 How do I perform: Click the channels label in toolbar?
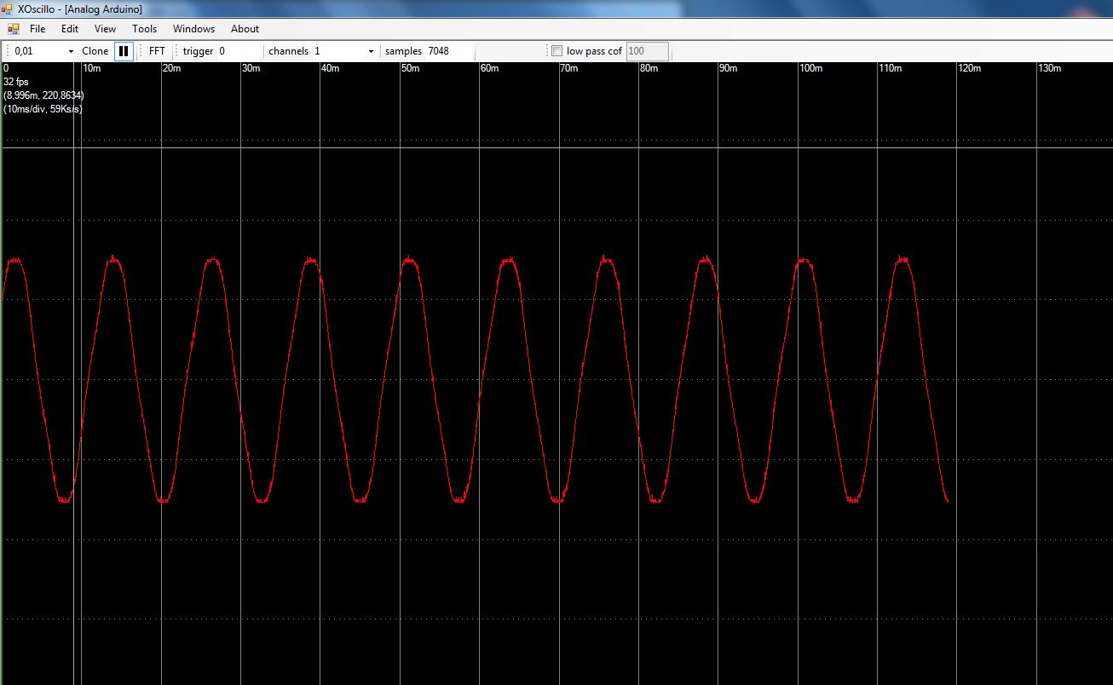tap(288, 51)
